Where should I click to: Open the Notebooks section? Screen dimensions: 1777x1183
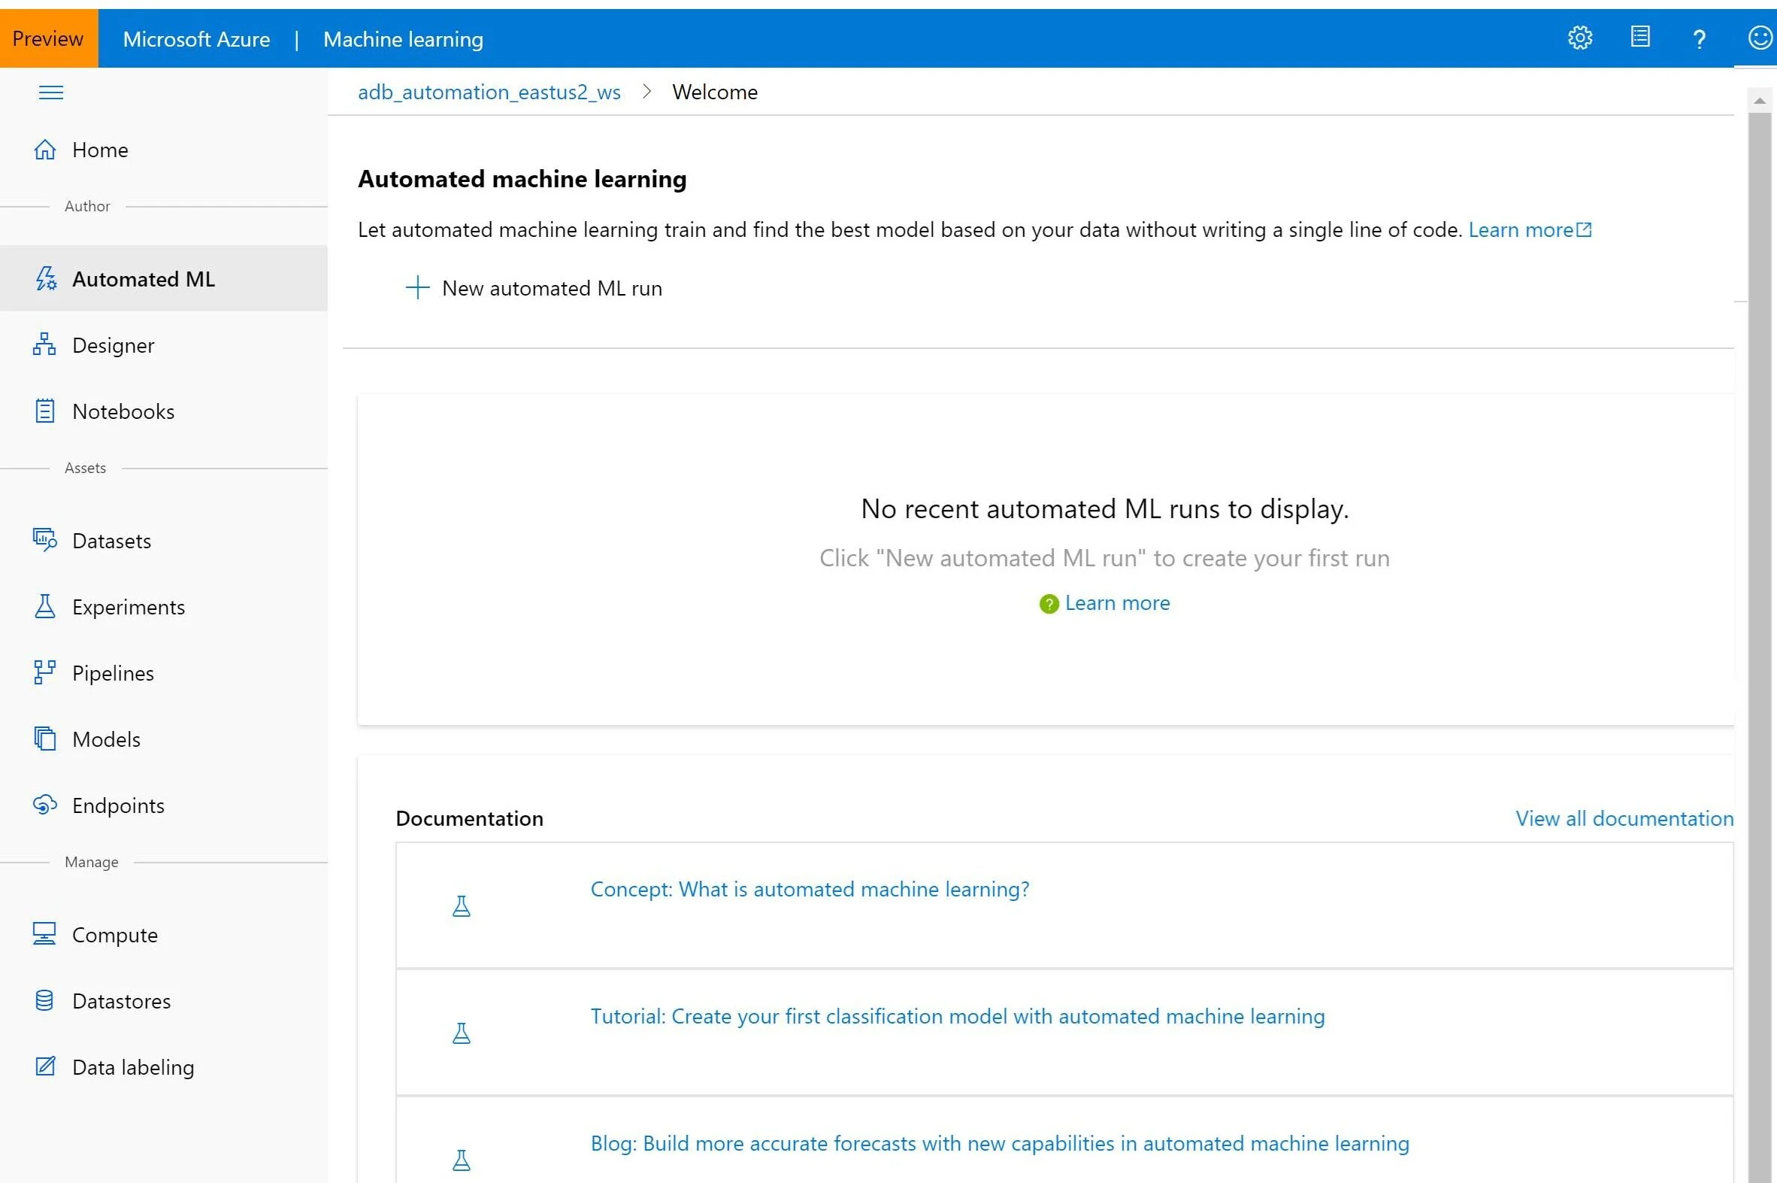point(123,411)
